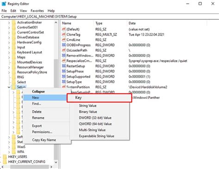219x169 pixels.
Task: Click the DriverDatabase folder icon
Action: click(x=14, y=37)
